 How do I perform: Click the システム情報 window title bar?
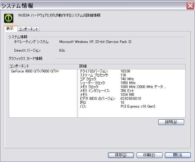tap(93, 6)
